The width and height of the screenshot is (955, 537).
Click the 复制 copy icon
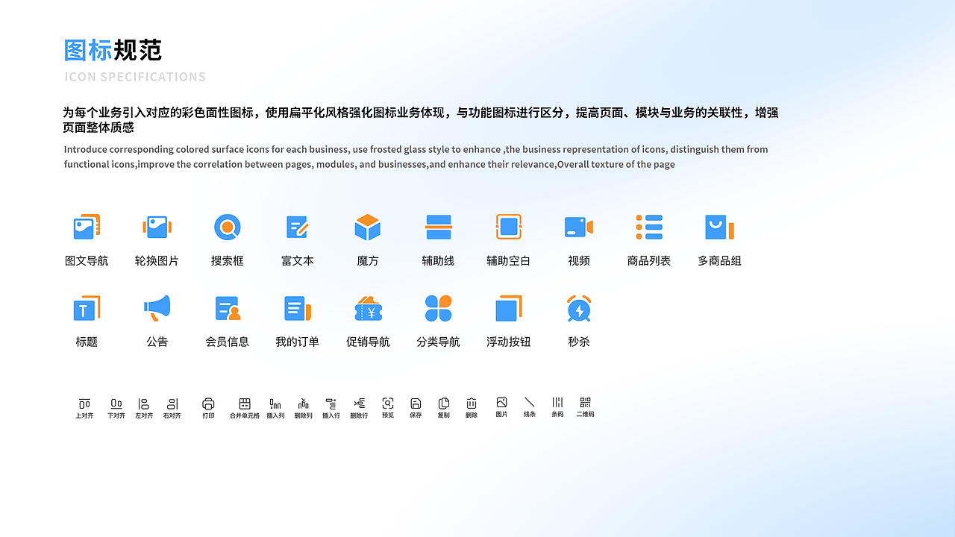[444, 403]
